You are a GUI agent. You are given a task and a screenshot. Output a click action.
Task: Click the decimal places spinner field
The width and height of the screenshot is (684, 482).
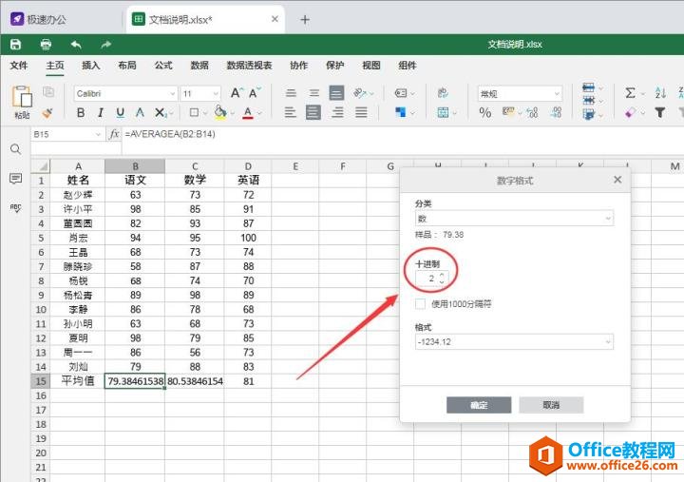(432, 279)
